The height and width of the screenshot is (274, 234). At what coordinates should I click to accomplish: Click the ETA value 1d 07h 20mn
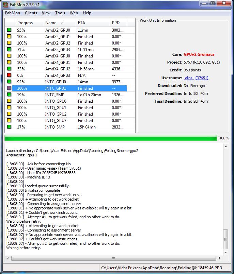pos(89,95)
